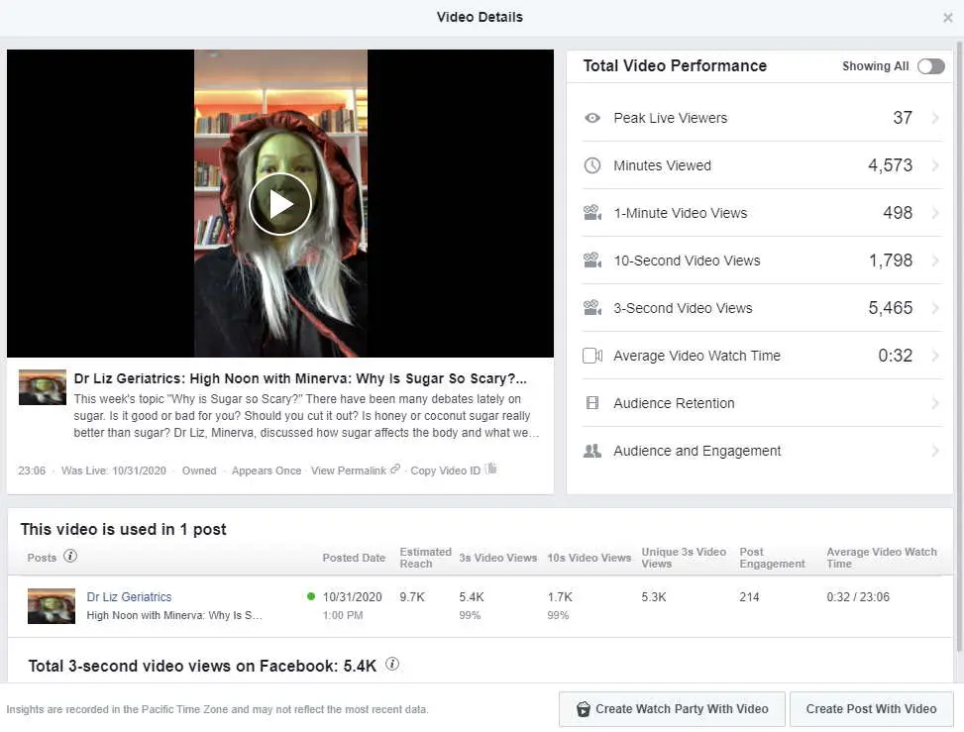Click the 10-Second Video Views camera icon

(592, 261)
